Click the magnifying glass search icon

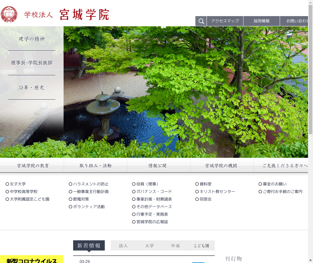pos(201,21)
